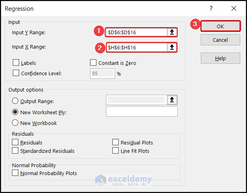Select the Output Range radio button

(16, 101)
